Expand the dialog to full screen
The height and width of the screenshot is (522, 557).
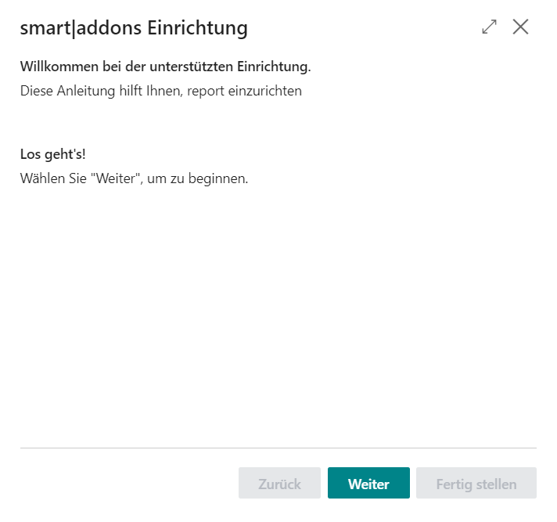(x=490, y=27)
